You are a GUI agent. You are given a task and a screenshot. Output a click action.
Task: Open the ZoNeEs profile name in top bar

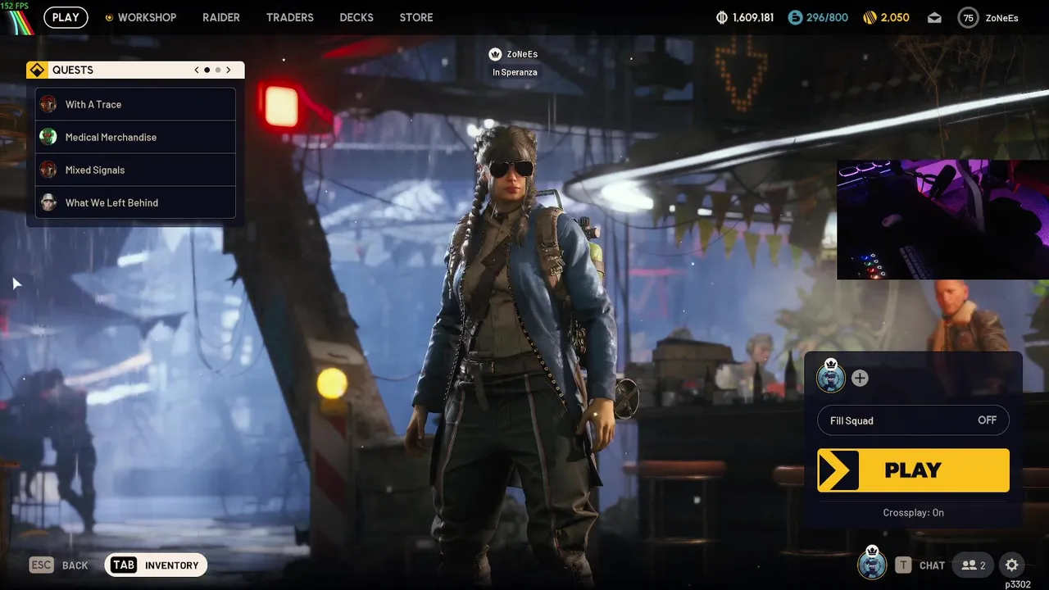click(x=1001, y=17)
